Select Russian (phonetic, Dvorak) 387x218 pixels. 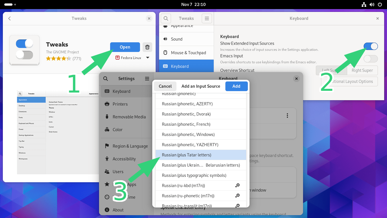(201, 114)
